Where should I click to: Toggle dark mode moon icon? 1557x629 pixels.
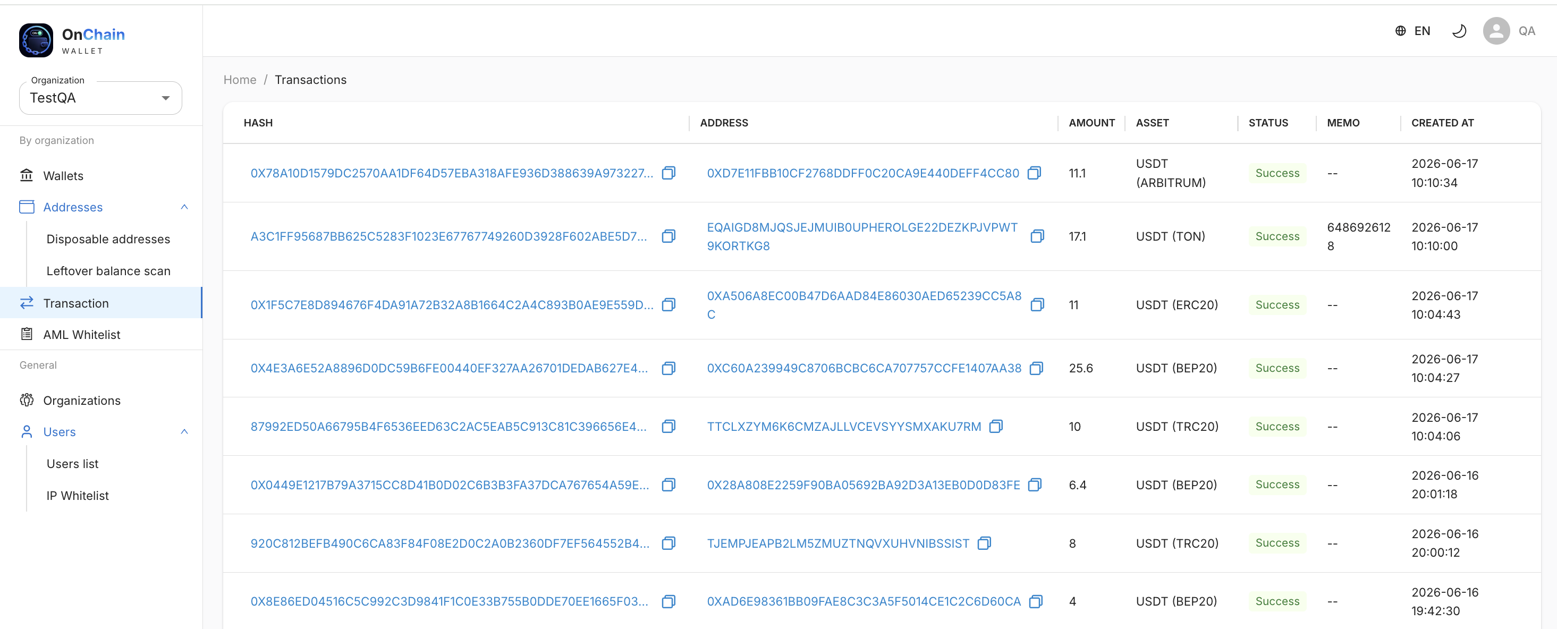(x=1459, y=31)
